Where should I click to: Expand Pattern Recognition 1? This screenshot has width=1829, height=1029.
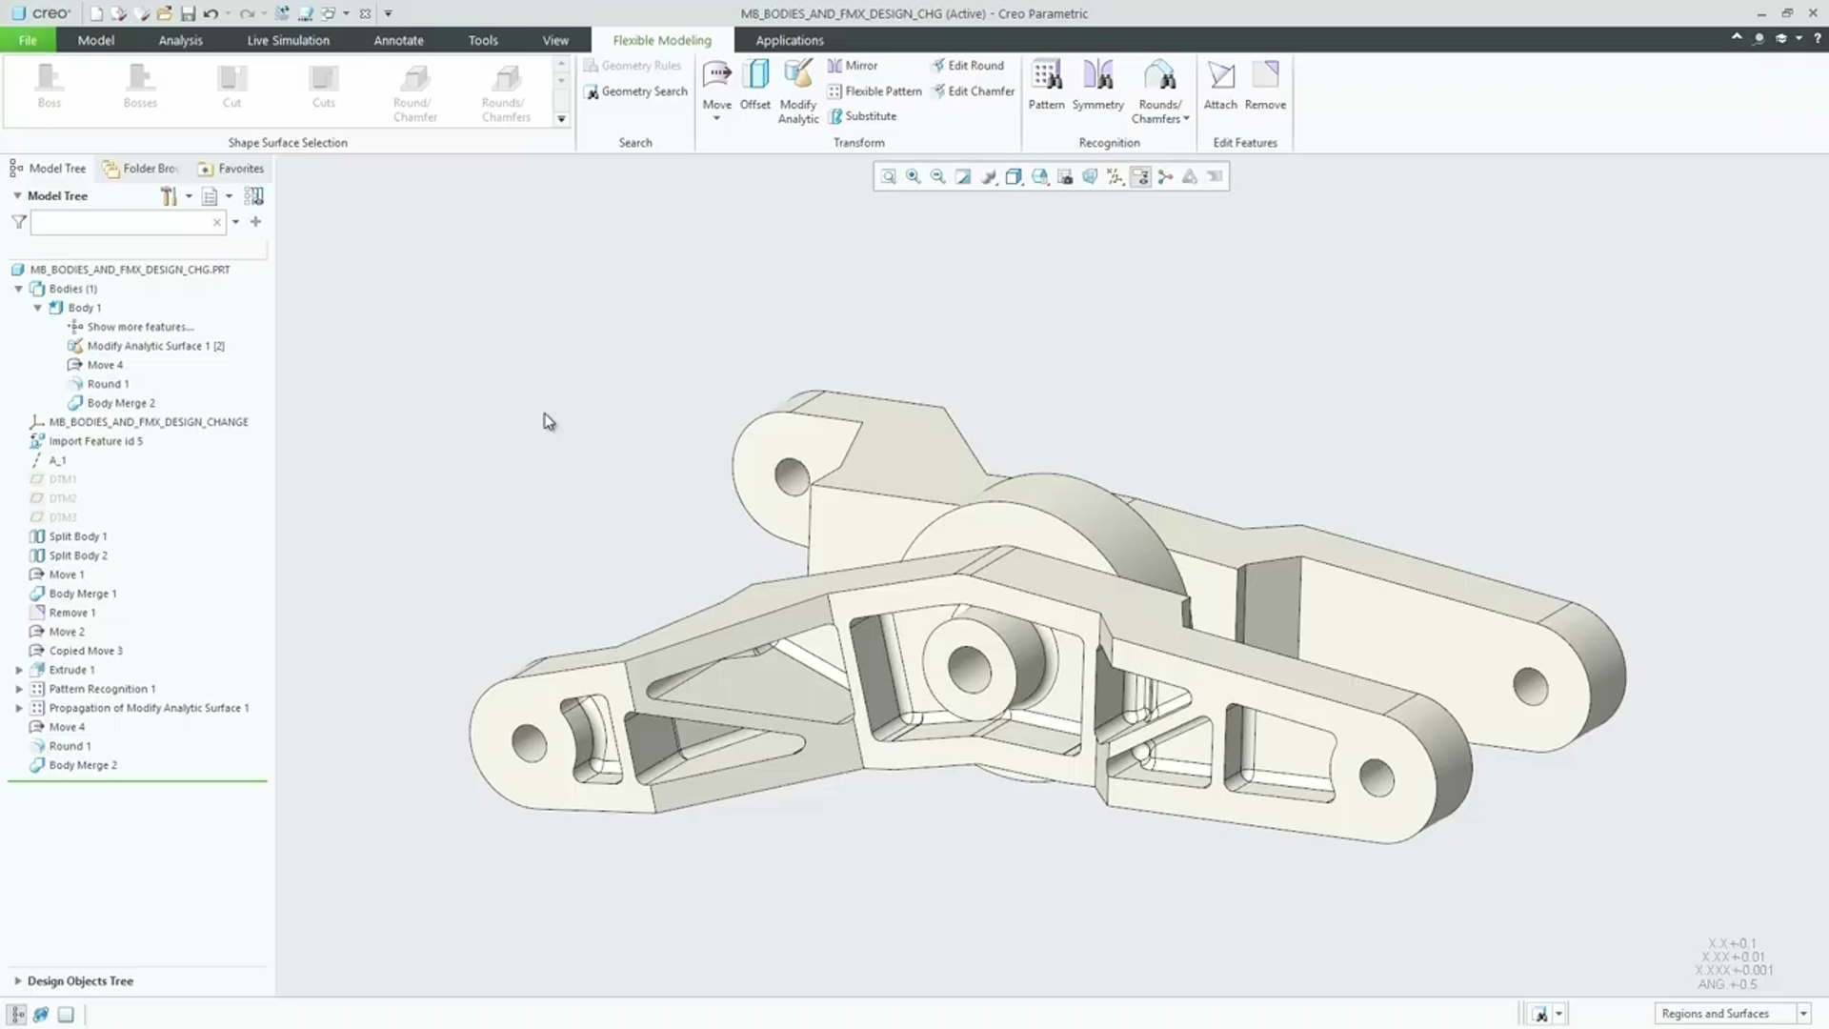(x=18, y=689)
